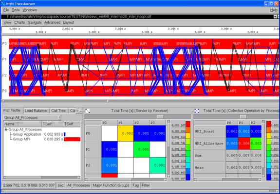Open the Charts menu
Viewport: 280px width, 194px height.
tap(19, 23)
